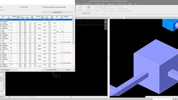This screenshot has width=178, height=100.
Task: Click plan view scroll left arrow
Action: (36, 97)
